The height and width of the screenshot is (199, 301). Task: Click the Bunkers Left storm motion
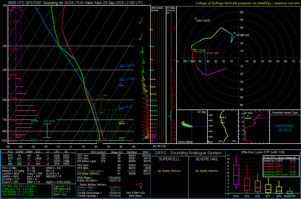click(x=99, y=190)
